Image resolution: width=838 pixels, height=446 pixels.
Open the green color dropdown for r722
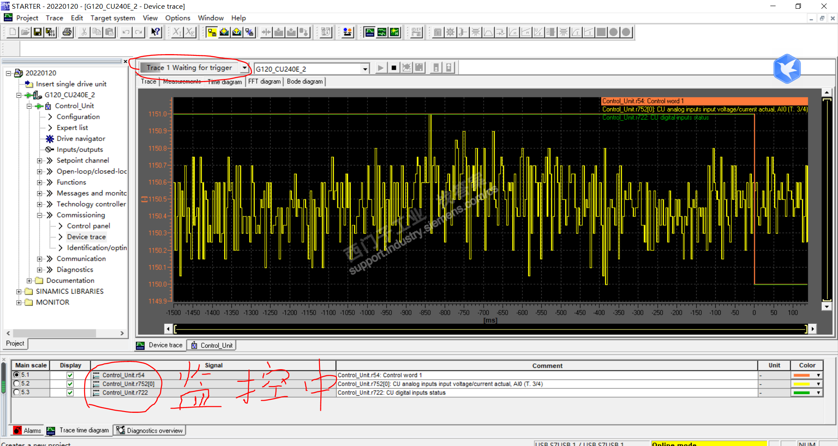[x=818, y=393]
